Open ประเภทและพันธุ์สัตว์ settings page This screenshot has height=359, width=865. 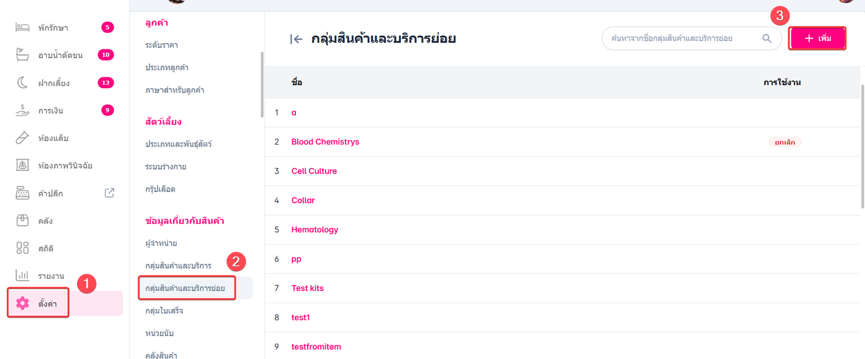179,143
